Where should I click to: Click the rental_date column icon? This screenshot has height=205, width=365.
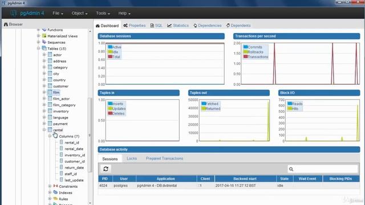[61, 149]
